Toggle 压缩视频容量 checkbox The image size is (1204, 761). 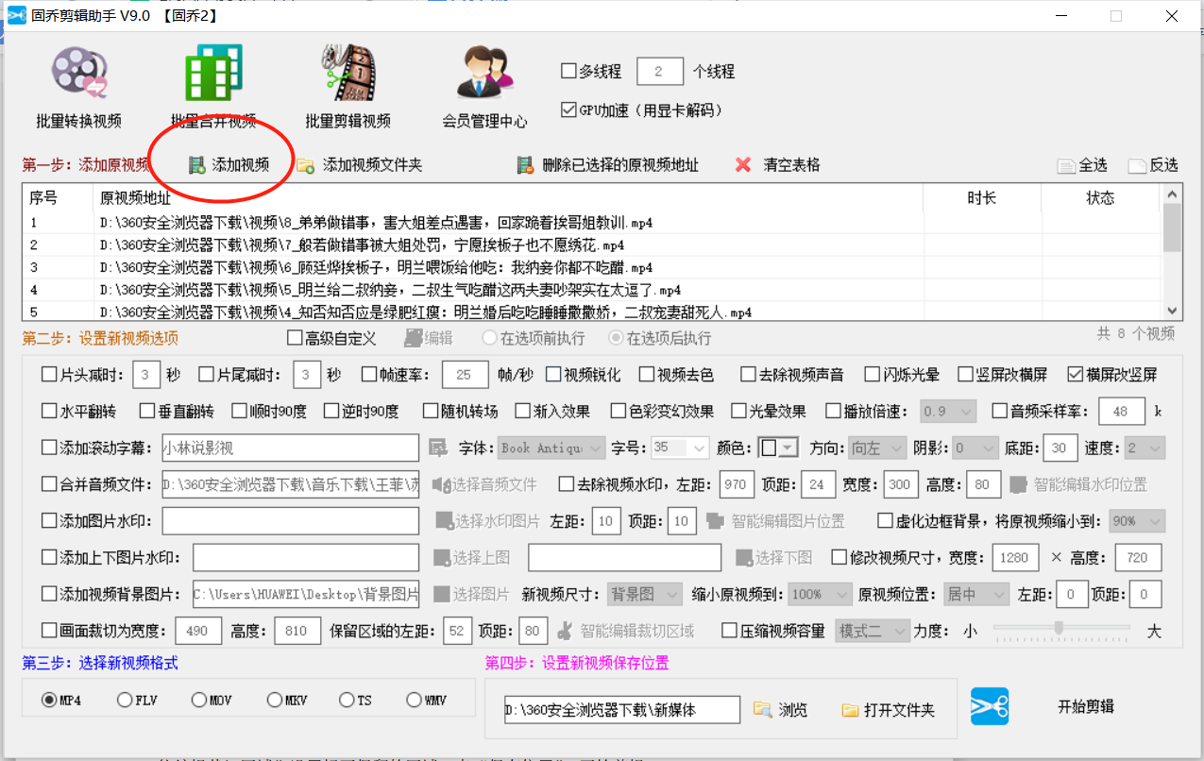tap(729, 631)
